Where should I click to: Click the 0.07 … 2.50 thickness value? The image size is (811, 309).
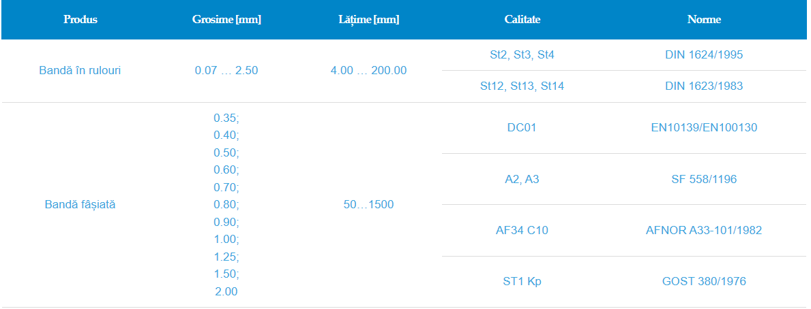pos(226,70)
